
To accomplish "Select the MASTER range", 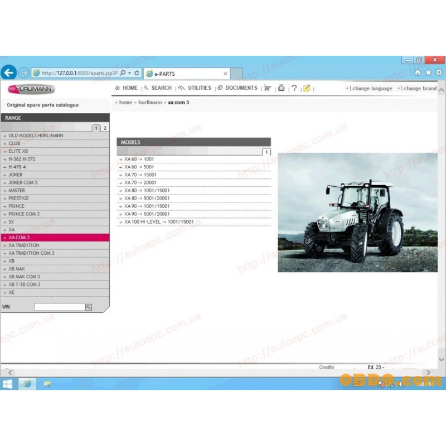I will (x=55, y=190).
